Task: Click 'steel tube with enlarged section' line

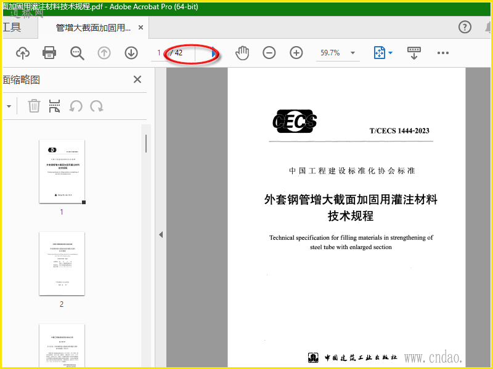Action: coord(351,247)
